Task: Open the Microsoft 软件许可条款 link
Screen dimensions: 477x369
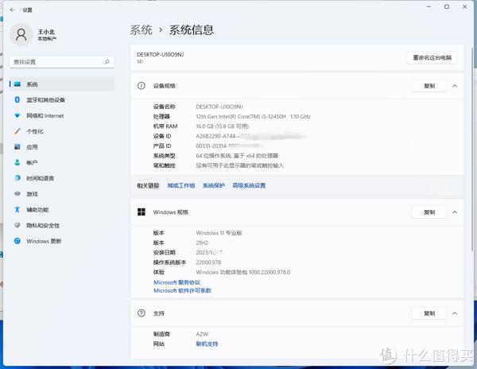Action: (x=182, y=290)
